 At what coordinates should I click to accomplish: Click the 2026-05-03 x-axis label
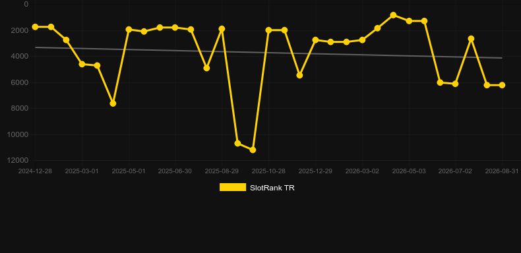click(x=409, y=171)
